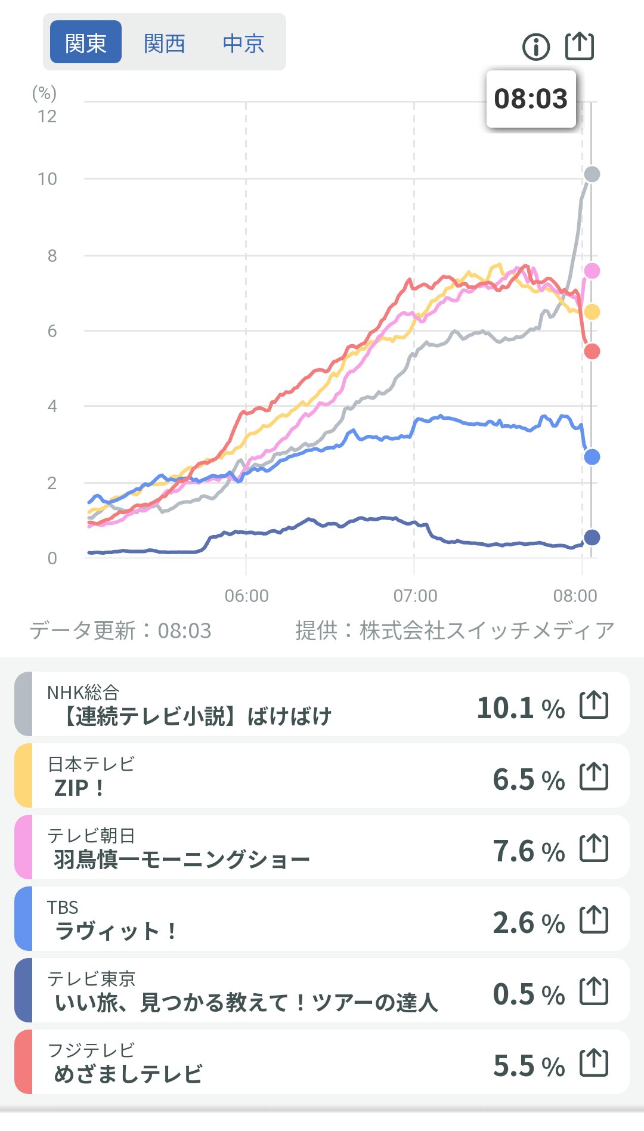The height and width of the screenshot is (1131, 644).
Task: Switch to the 中京 region tab
Action: pyautogui.click(x=243, y=42)
